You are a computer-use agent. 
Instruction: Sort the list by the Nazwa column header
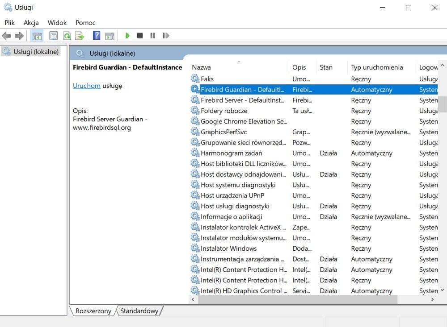[202, 67]
